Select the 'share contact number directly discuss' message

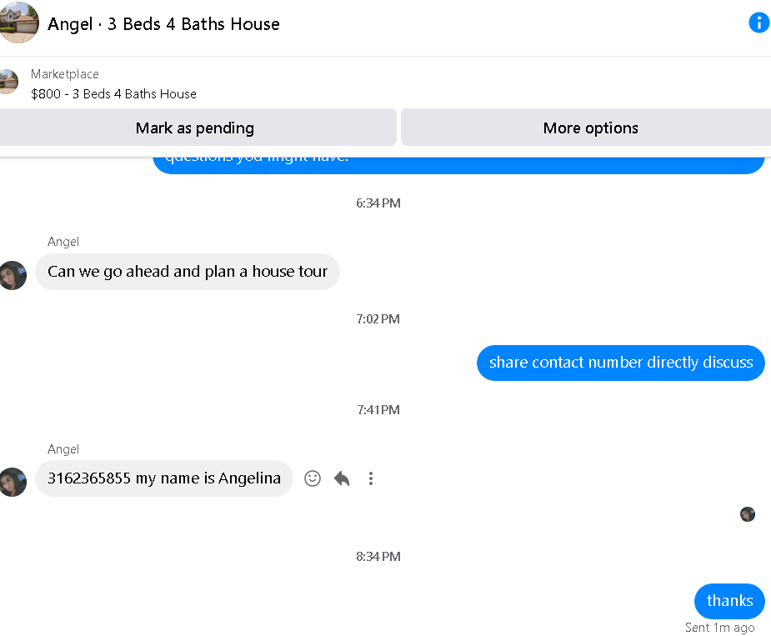tap(620, 363)
